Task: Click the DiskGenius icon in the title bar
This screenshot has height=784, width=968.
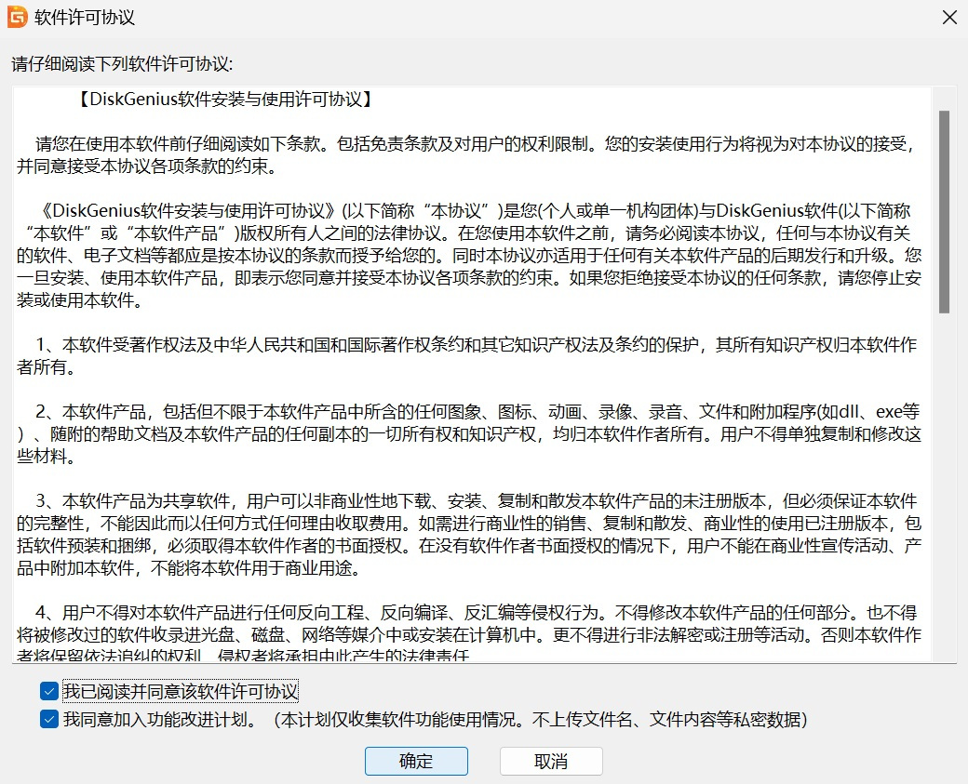Action: point(17,18)
